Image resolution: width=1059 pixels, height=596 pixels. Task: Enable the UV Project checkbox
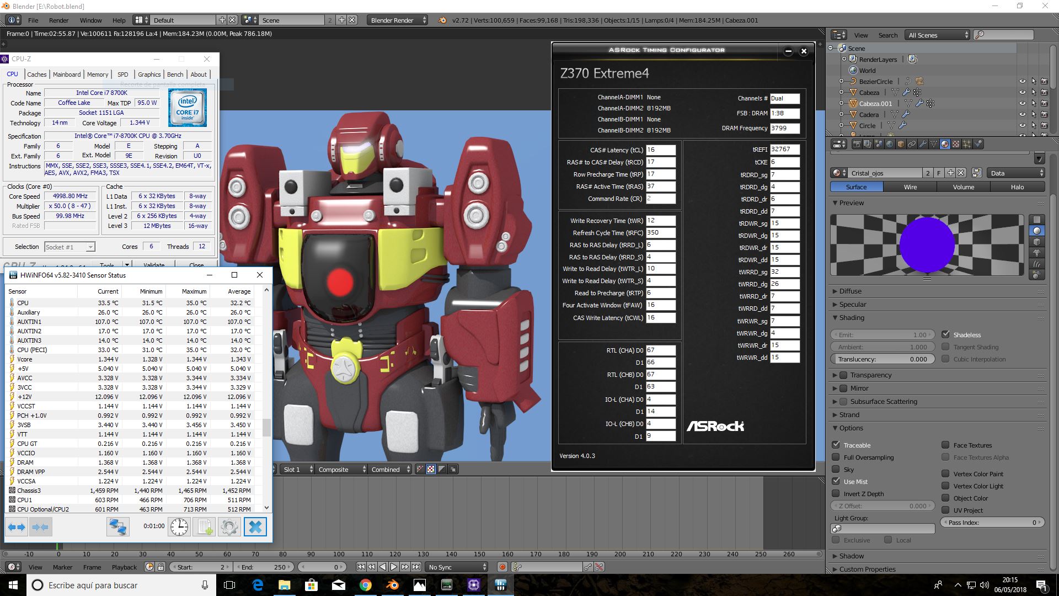pos(945,510)
